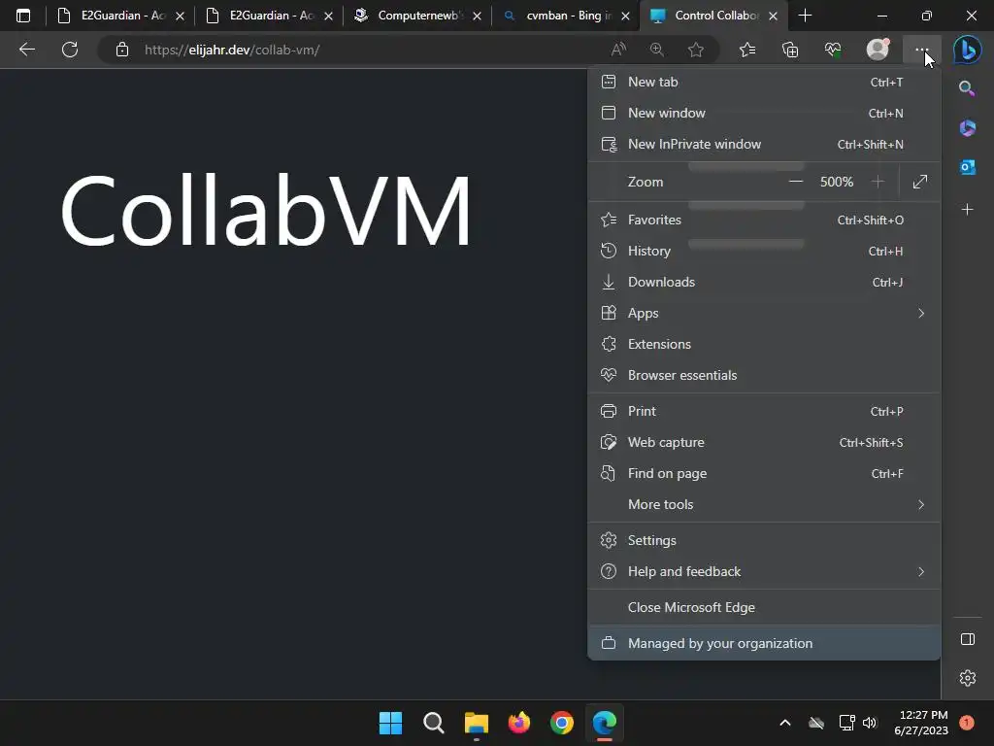Open Outlook in the sidebar

click(968, 167)
